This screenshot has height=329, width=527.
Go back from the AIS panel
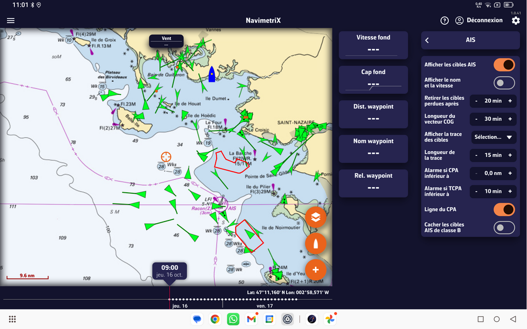pos(427,40)
